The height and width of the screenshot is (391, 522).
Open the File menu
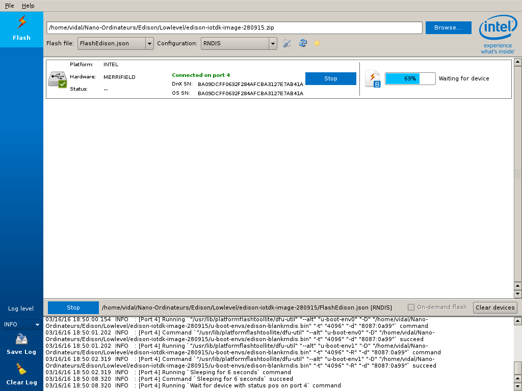[10, 6]
